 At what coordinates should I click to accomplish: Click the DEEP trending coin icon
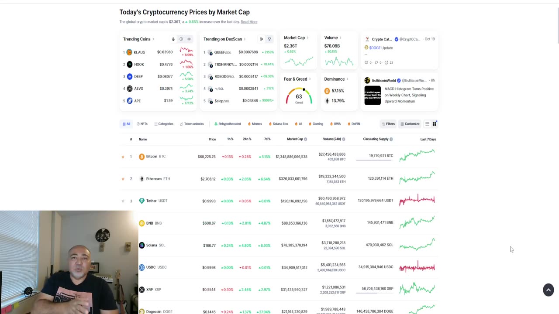129,77
